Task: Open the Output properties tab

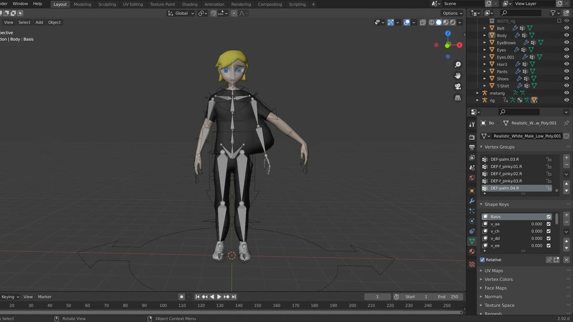Action: [472, 147]
